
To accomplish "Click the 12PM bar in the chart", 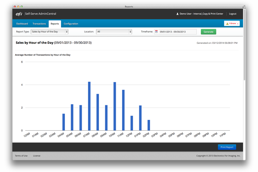I will [x=132, y=123].
